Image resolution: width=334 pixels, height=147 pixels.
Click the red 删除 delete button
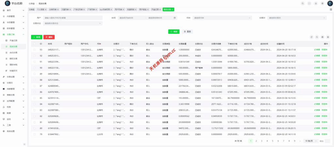coord(49,37)
